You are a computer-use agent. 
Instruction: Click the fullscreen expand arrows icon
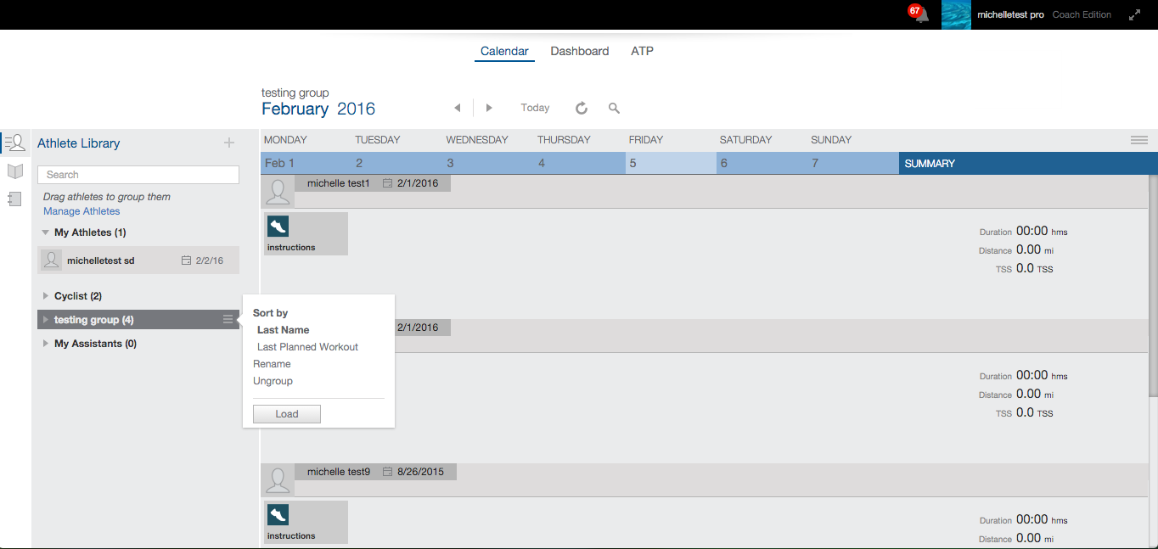[x=1134, y=14]
